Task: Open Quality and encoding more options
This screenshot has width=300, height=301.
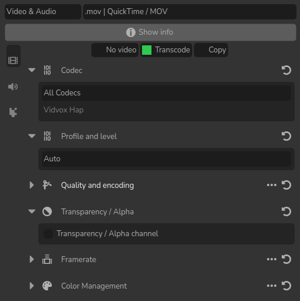Action: click(x=272, y=185)
